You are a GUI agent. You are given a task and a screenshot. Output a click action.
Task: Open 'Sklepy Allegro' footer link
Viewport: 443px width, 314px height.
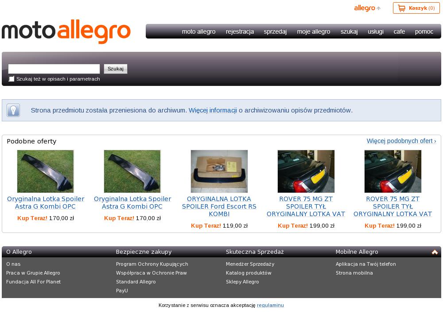pyautogui.click(x=242, y=282)
